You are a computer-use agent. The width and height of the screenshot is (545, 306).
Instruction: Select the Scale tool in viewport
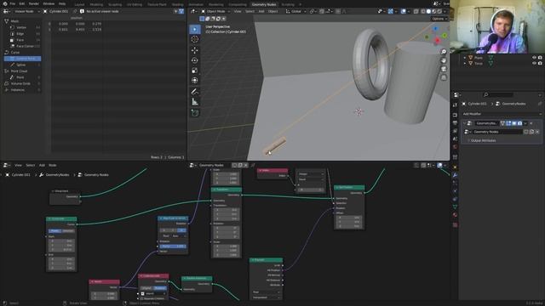coord(195,71)
